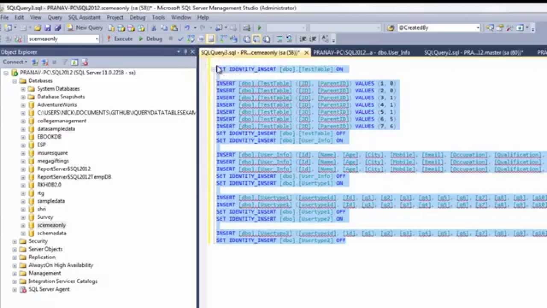Click the SET IDENTITY_INSERT [dbo].[Usertype2] OFF line
The height and width of the screenshot is (308, 547).
281,240
